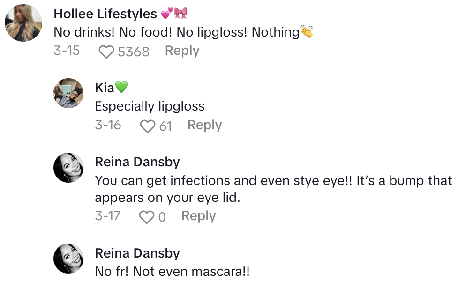Viewport: 466px width, 281px height.
Task: Tap the heart on Kia's comment
Action: [148, 126]
